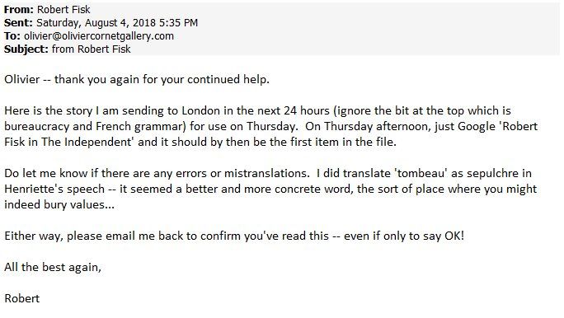
Task: Click 'Henriette's speech' text
Action: 54,189
